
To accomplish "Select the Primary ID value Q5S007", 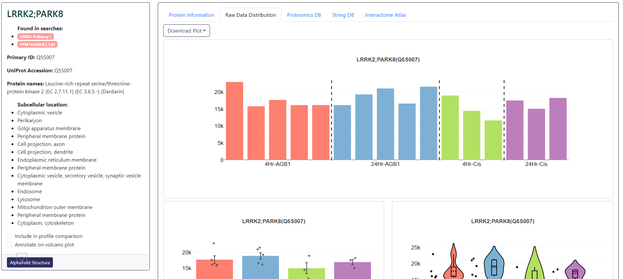I will tap(45, 58).
